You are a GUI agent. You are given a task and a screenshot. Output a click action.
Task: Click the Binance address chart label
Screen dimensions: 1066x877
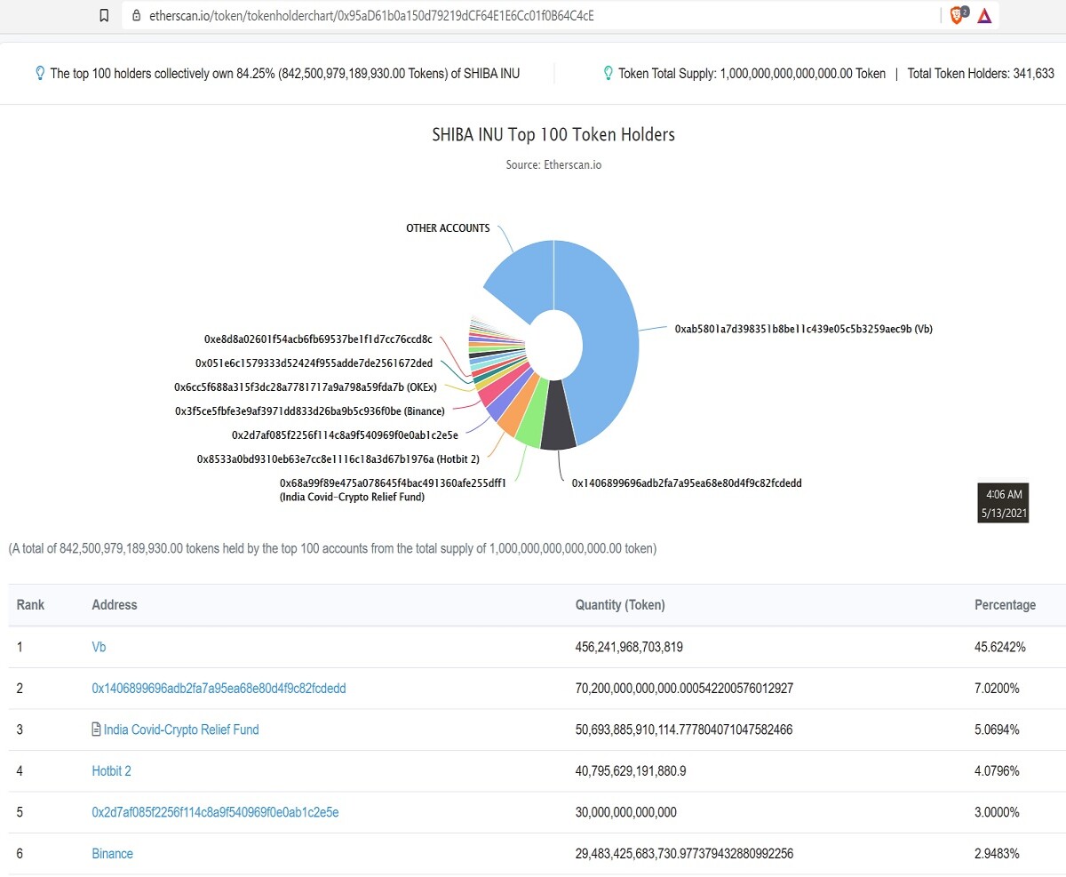310,411
